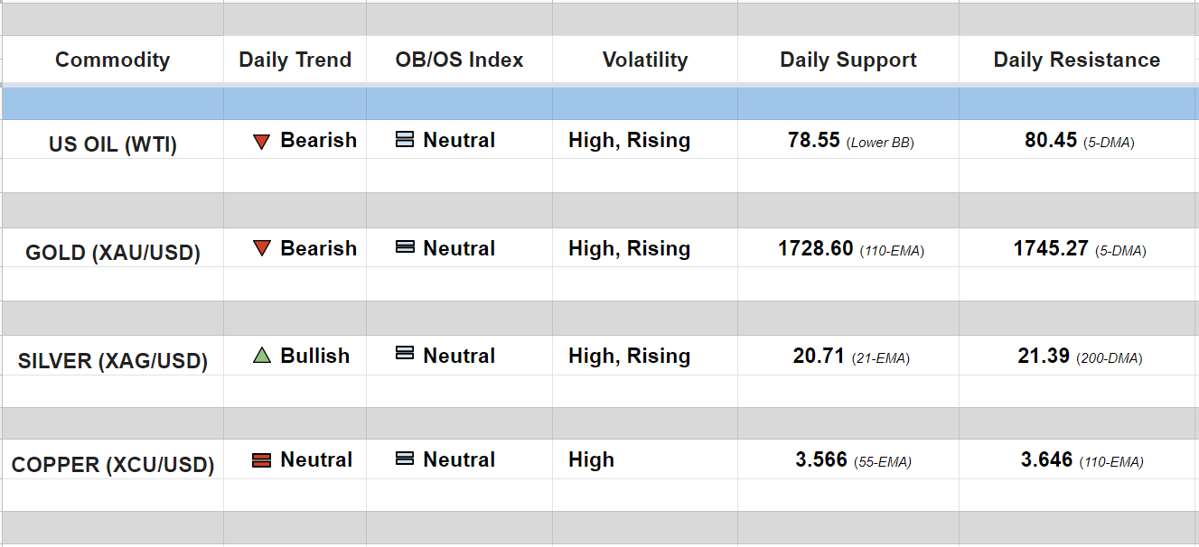Click US Oil's OB/OS neutral icon

point(405,140)
